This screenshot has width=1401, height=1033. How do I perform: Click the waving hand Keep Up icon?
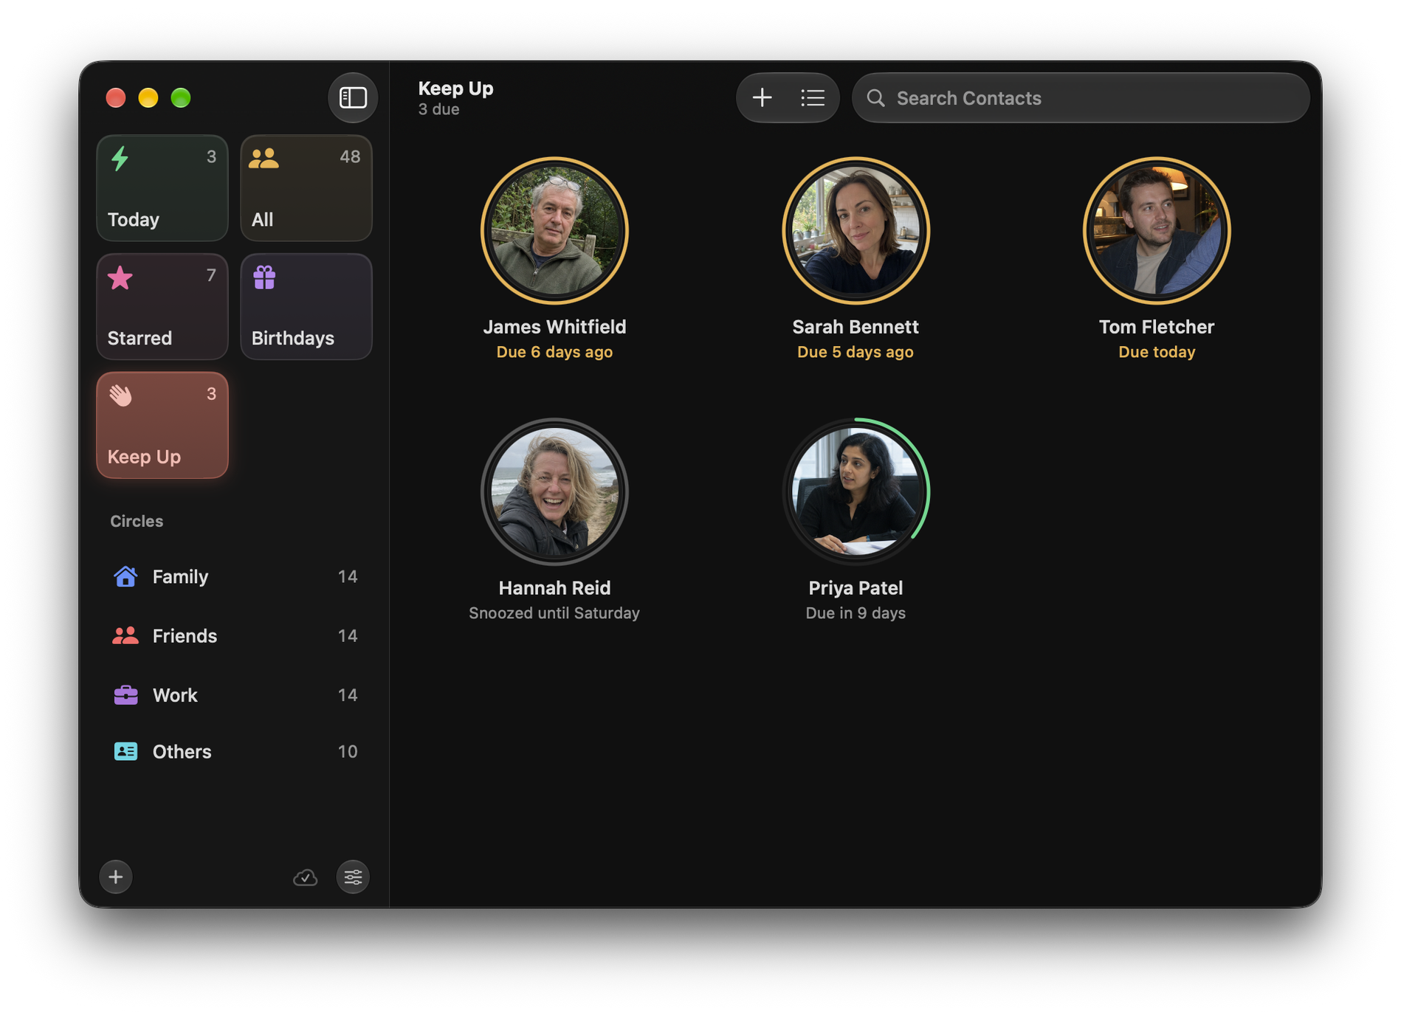point(121,395)
